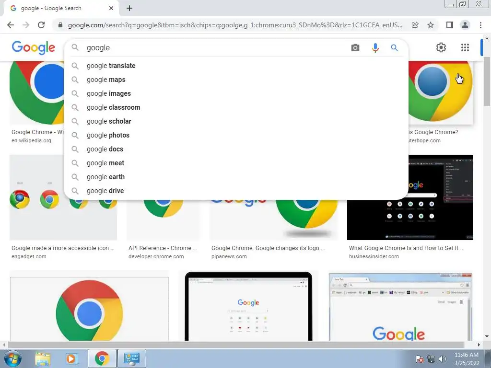Screen dimensions: 491x368
Task: Open the Google Chrome Wikipedia image result
Action: 36,92
